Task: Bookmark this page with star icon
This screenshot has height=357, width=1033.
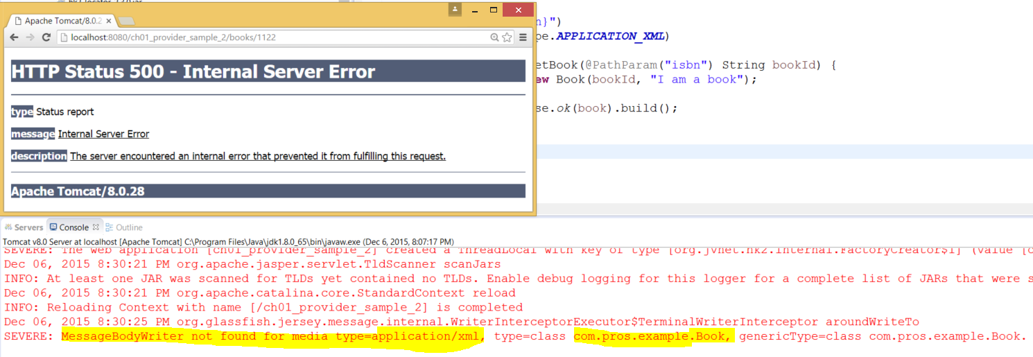Action: tap(507, 37)
